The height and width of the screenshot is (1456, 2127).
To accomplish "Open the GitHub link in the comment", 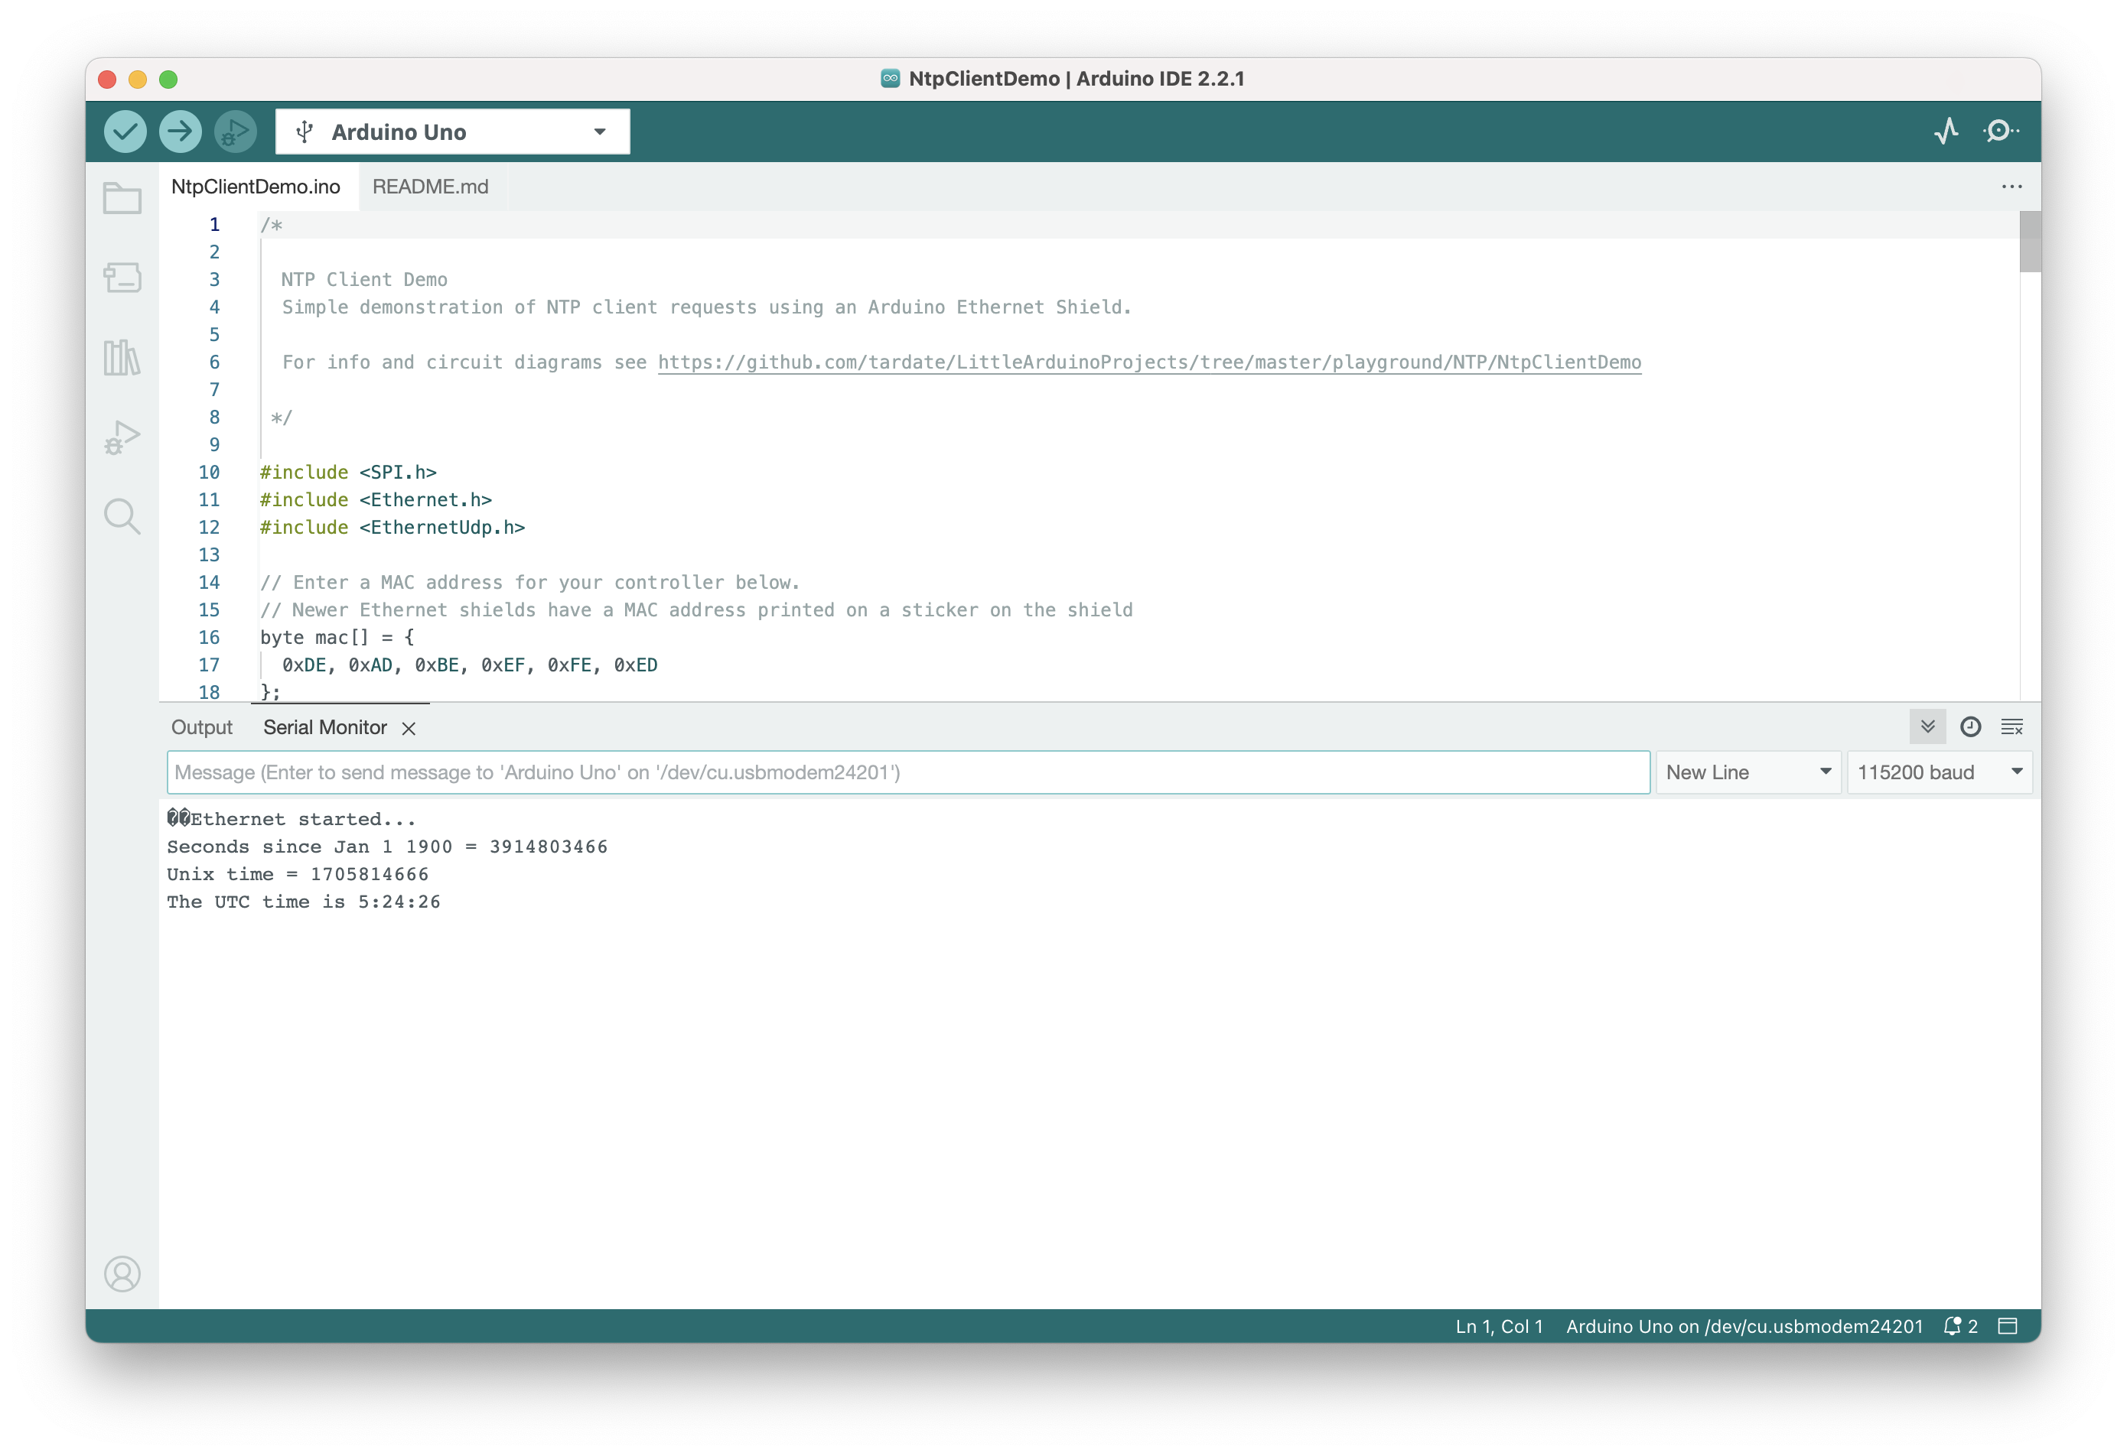I will tap(1148, 363).
